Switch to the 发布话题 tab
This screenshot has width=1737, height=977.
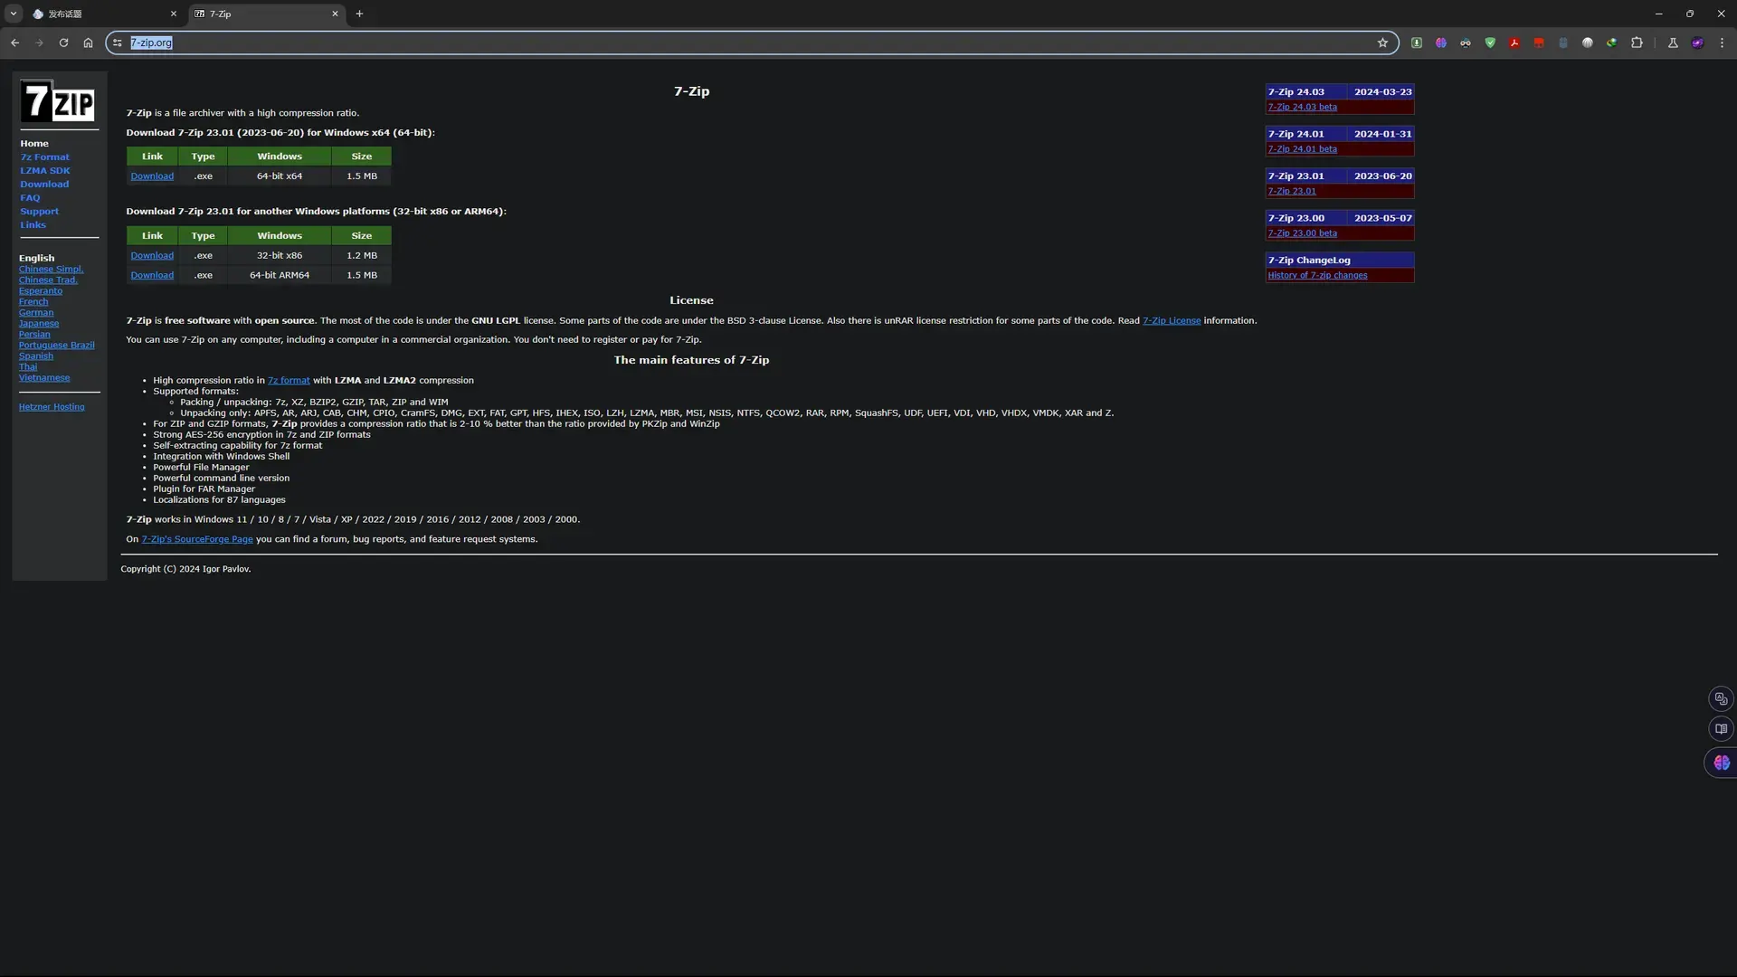[105, 14]
